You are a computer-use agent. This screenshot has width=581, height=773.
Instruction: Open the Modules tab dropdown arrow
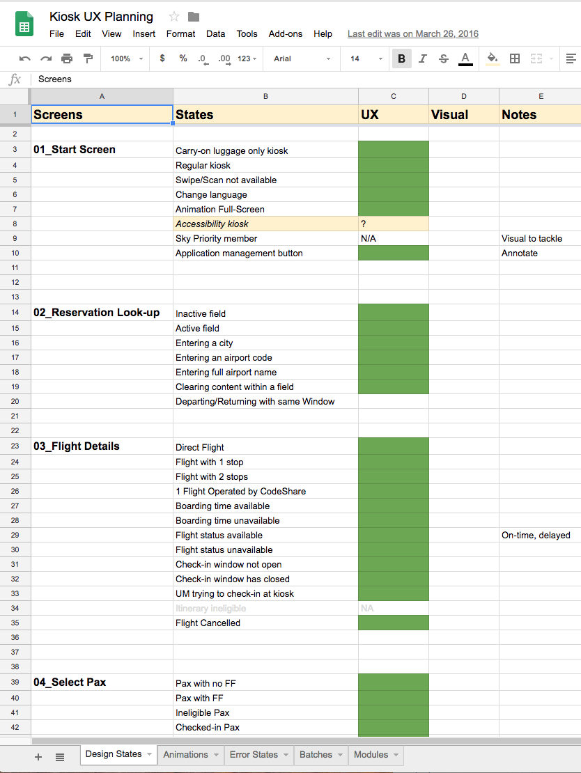pos(396,755)
